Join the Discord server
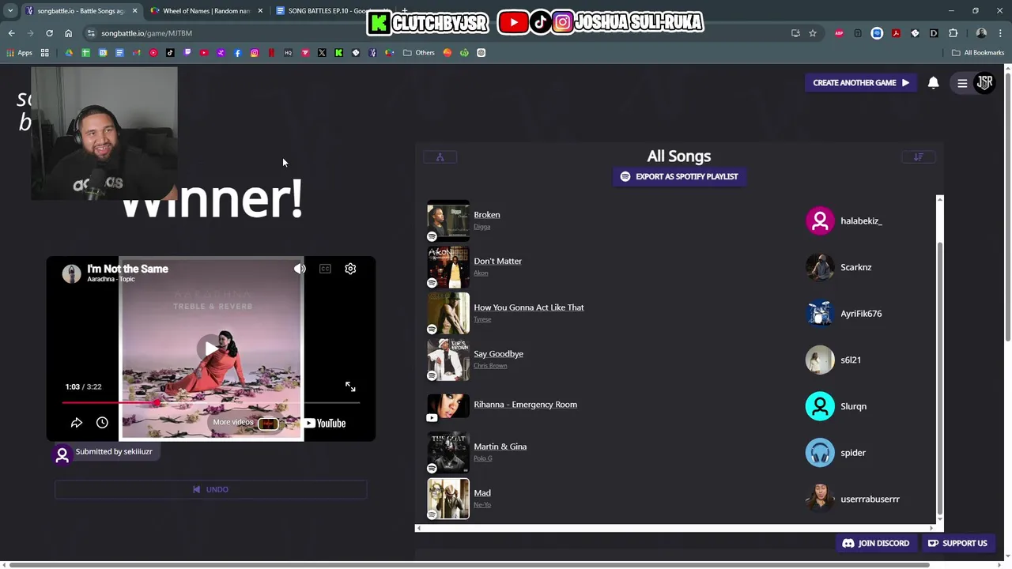This screenshot has height=569, width=1012. pyautogui.click(x=876, y=543)
